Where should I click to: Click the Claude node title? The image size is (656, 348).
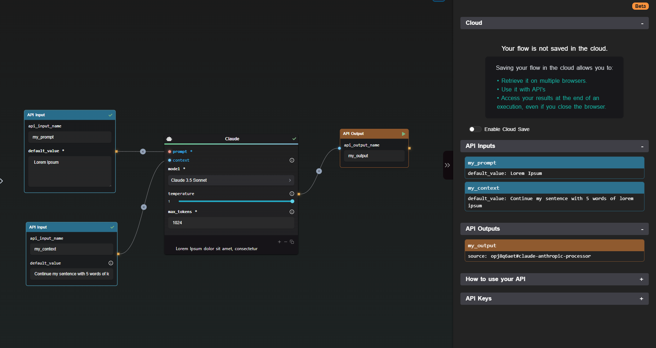(x=232, y=139)
